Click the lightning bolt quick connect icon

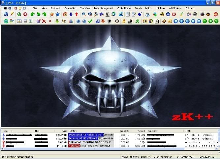[12, 14]
